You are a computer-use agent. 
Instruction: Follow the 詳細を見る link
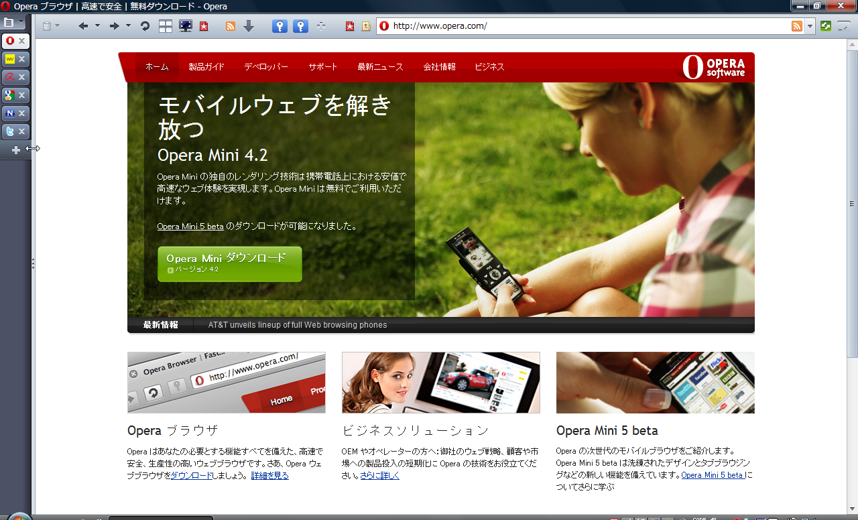270,476
